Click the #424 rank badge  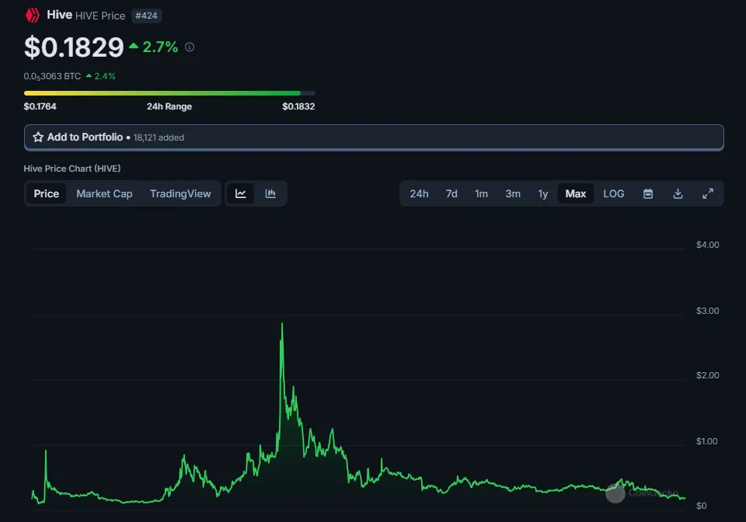[147, 16]
